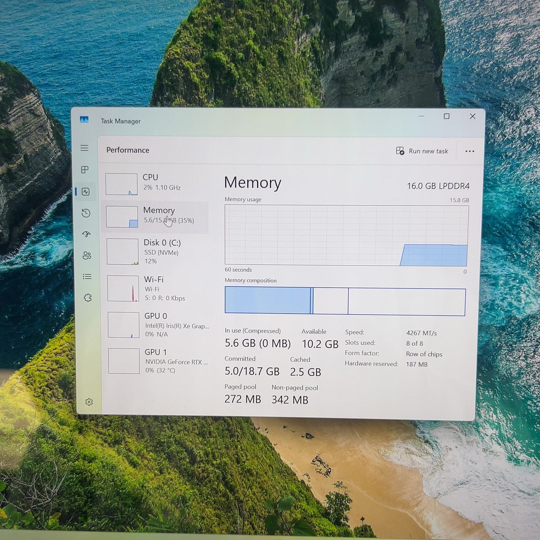
Task: Open the Processes page icon
Action: pos(85,170)
